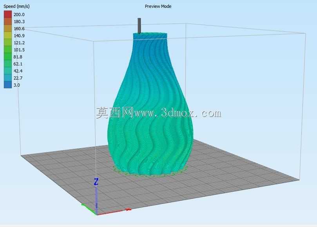
Task: Click the '121.2' speed value
Action: (x=19, y=43)
